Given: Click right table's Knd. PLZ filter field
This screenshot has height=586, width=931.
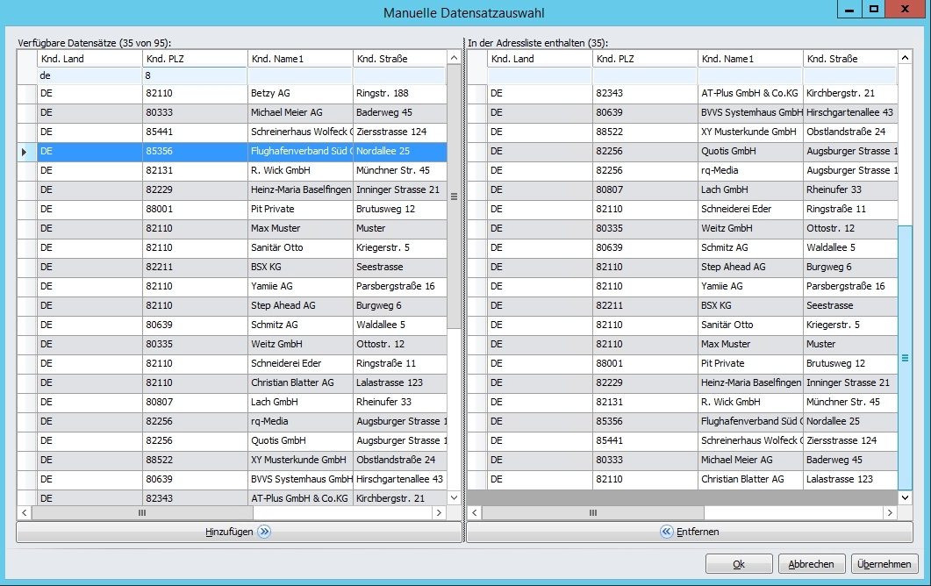Looking at the screenshot, I should click(x=645, y=75).
